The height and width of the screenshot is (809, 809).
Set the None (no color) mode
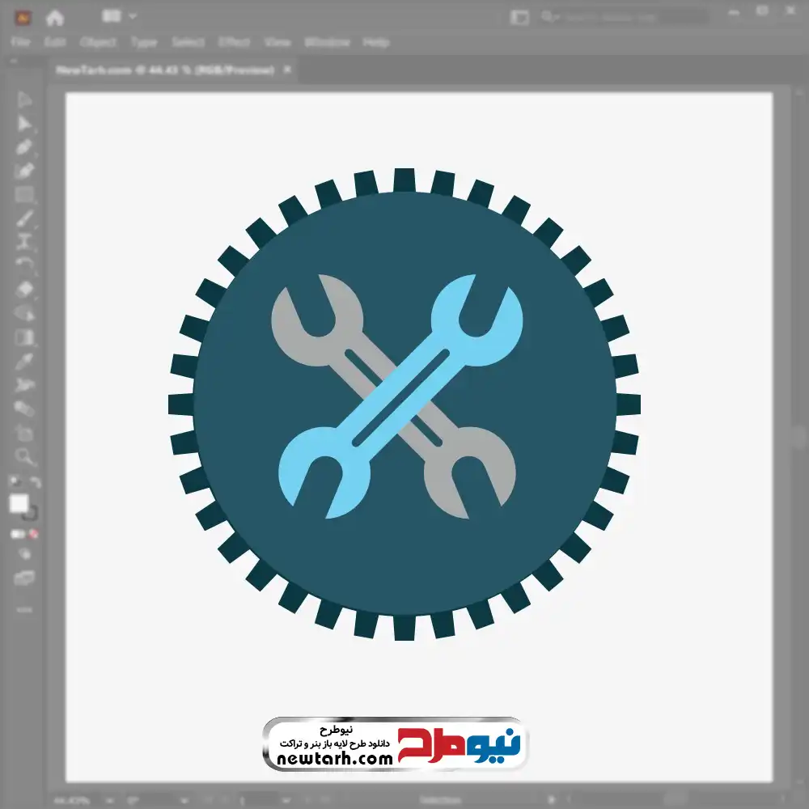tap(34, 534)
